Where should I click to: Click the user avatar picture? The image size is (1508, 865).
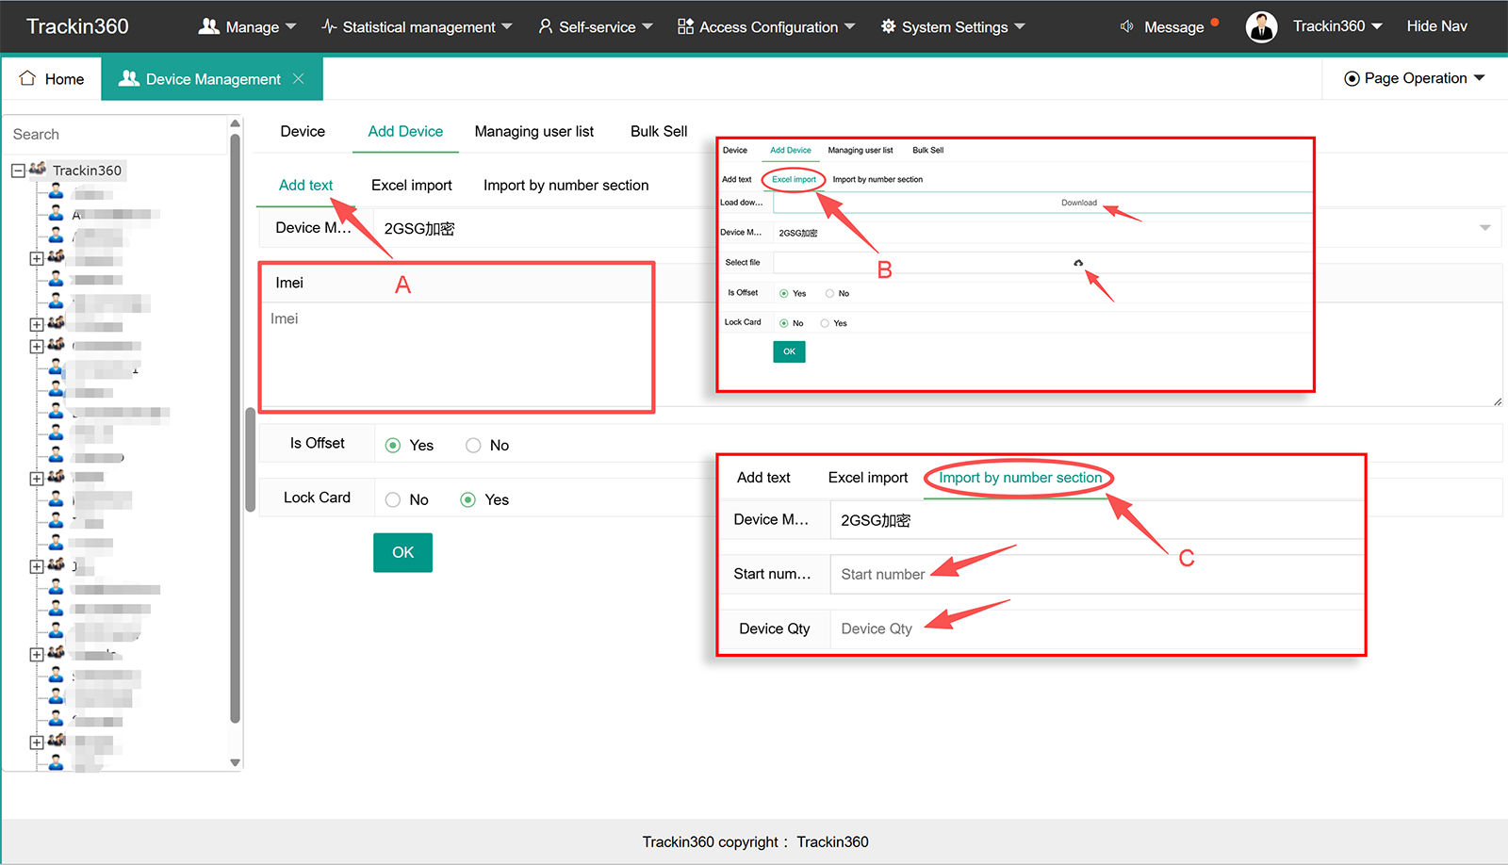(x=1261, y=27)
